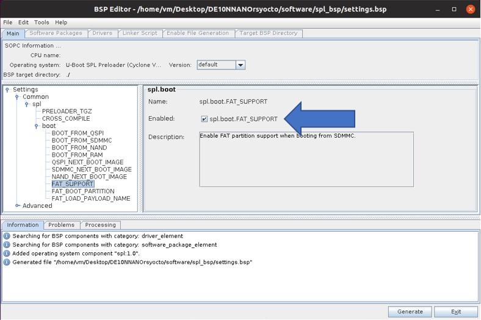This screenshot has height=320, width=481.
Task: Select FAT_BOOT_PARTITION tree item
Action: (82, 191)
